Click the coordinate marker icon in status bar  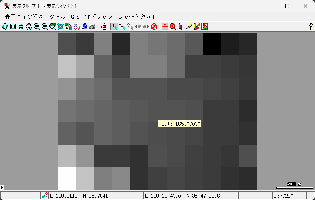(x=45, y=196)
